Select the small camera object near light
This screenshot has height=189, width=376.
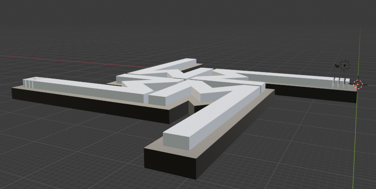[337, 66]
